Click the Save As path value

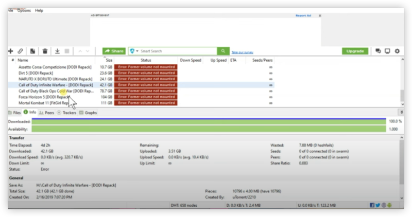76,185
